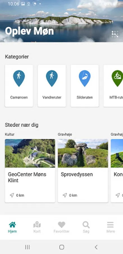Viewport: 123px width, 254px height.
Task: Tap Android back navigation button
Action: (96, 247)
